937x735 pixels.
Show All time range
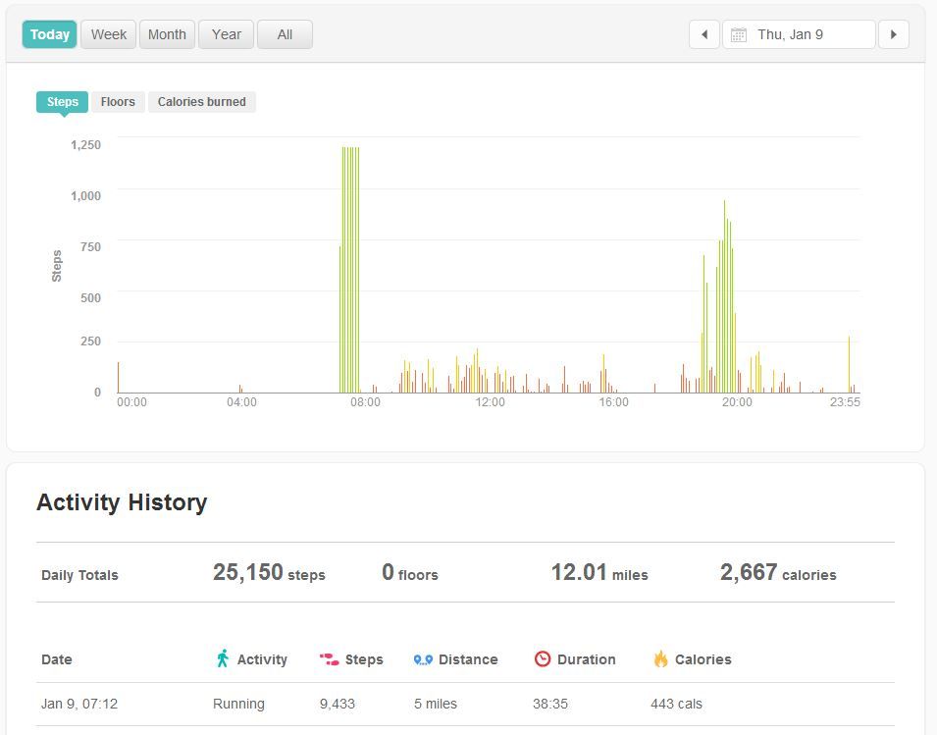(285, 34)
